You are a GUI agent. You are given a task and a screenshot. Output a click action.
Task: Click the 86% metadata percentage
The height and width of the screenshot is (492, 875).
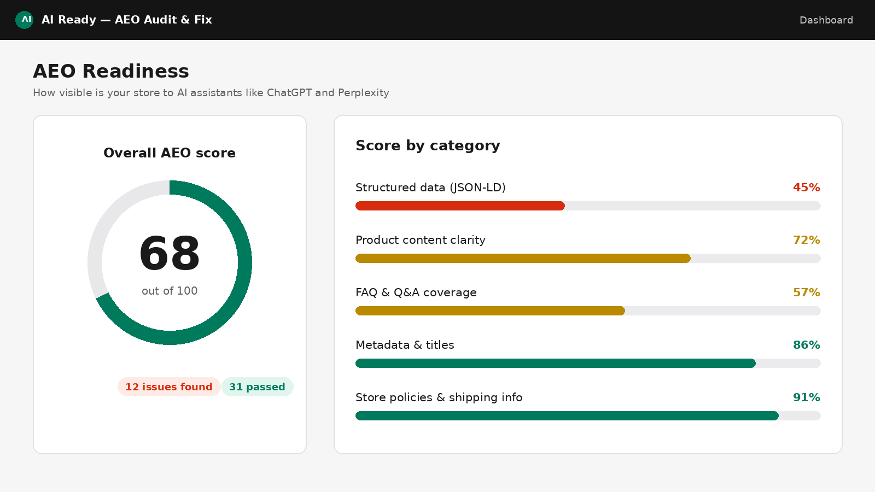pos(807,345)
